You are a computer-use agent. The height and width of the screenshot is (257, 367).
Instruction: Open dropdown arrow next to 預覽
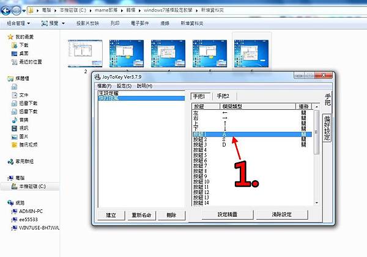click(x=63, y=23)
